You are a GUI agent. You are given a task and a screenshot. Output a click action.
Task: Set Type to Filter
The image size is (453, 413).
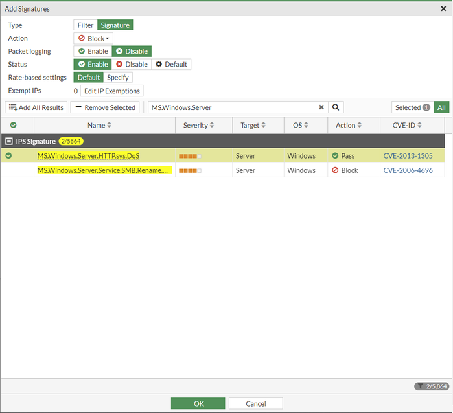click(x=86, y=25)
